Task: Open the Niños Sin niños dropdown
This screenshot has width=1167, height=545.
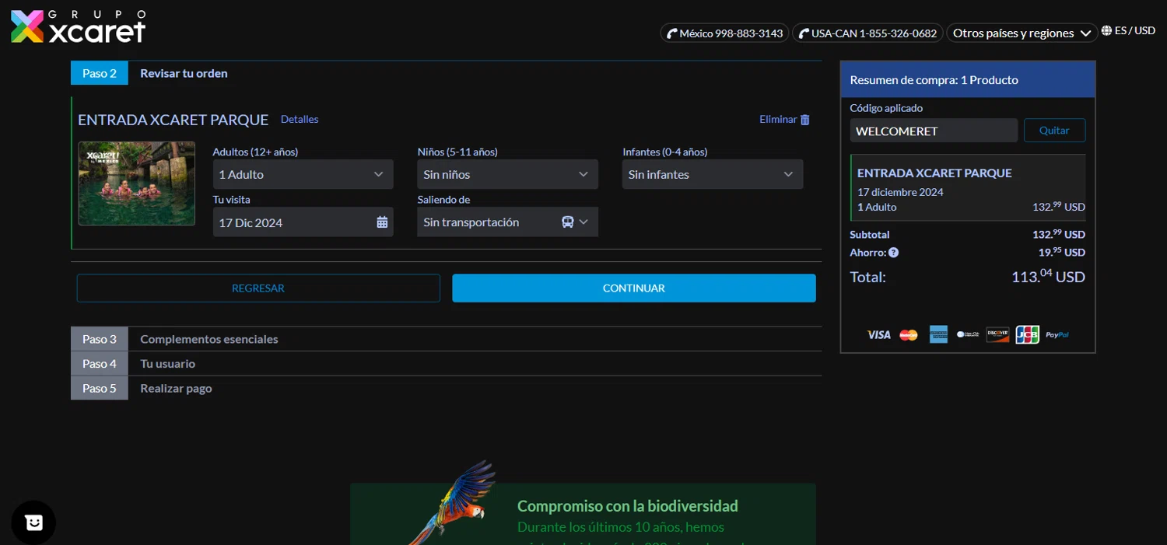Action: pos(507,174)
